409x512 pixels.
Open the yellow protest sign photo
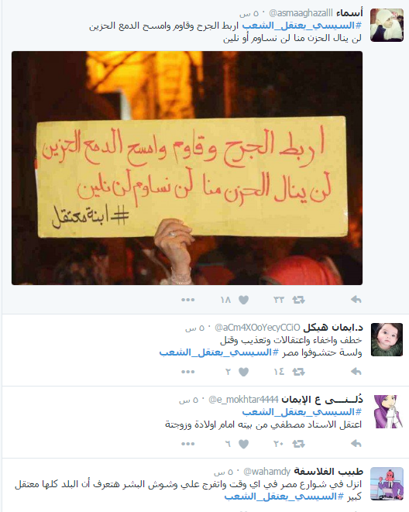187,168
